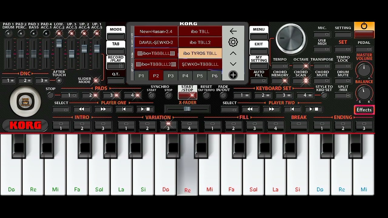Select Variation 3 button
The image size is (388, 218).
(168, 126)
